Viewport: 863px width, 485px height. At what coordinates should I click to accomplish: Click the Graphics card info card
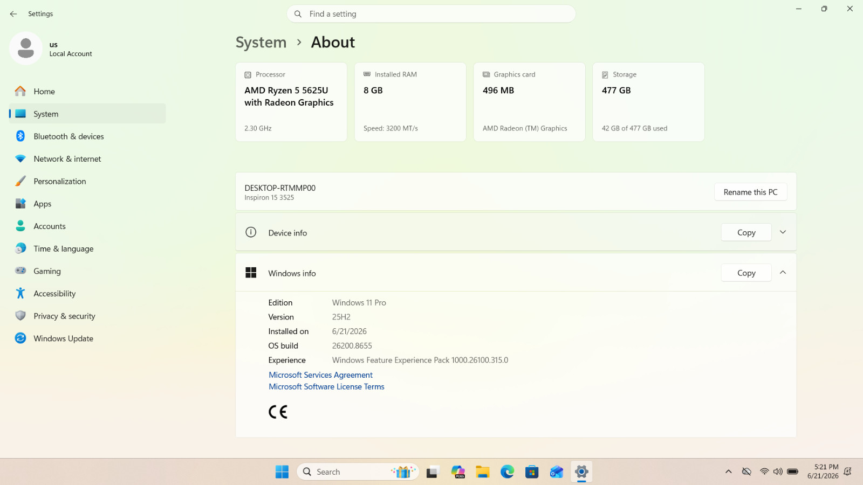(x=530, y=102)
